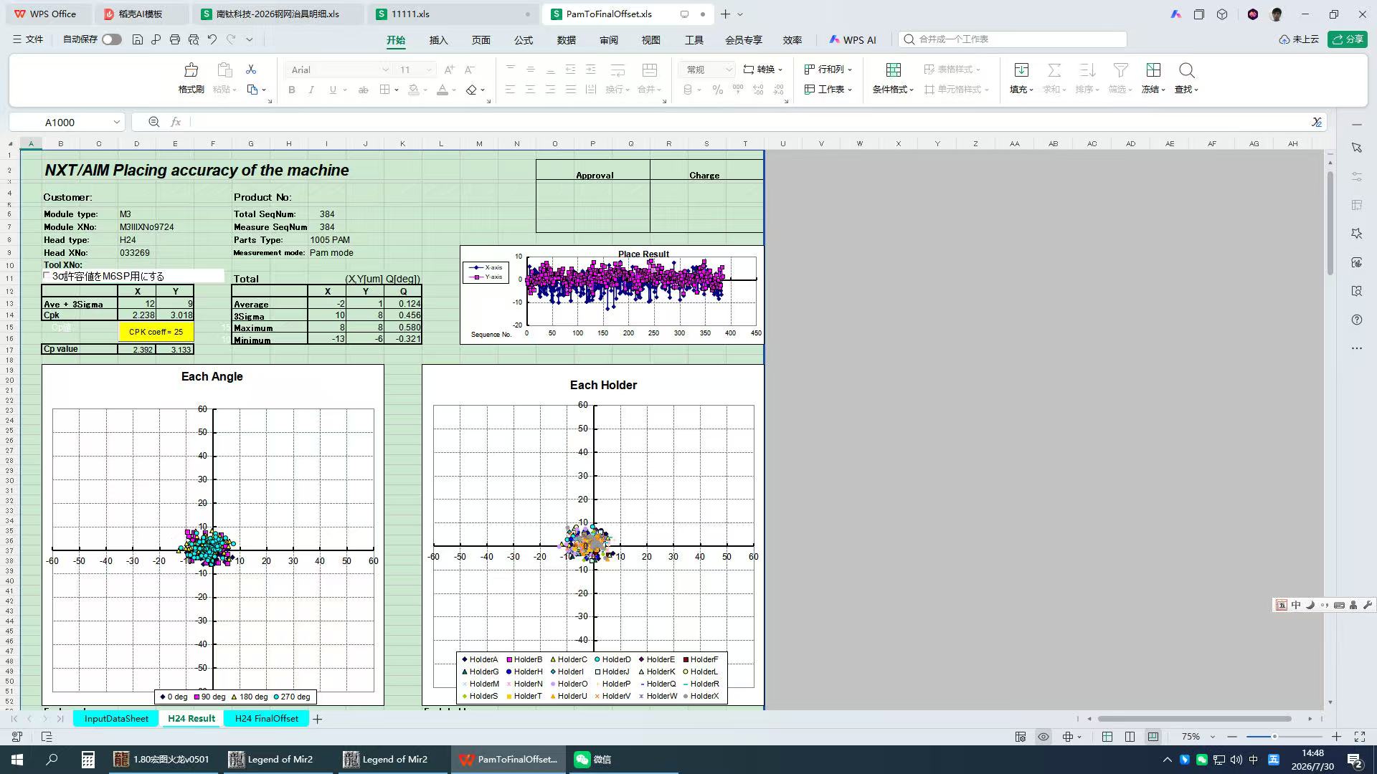This screenshot has width=1377, height=774.
Task: Open the zoom formula bar magnifier
Action: [x=153, y=122]
